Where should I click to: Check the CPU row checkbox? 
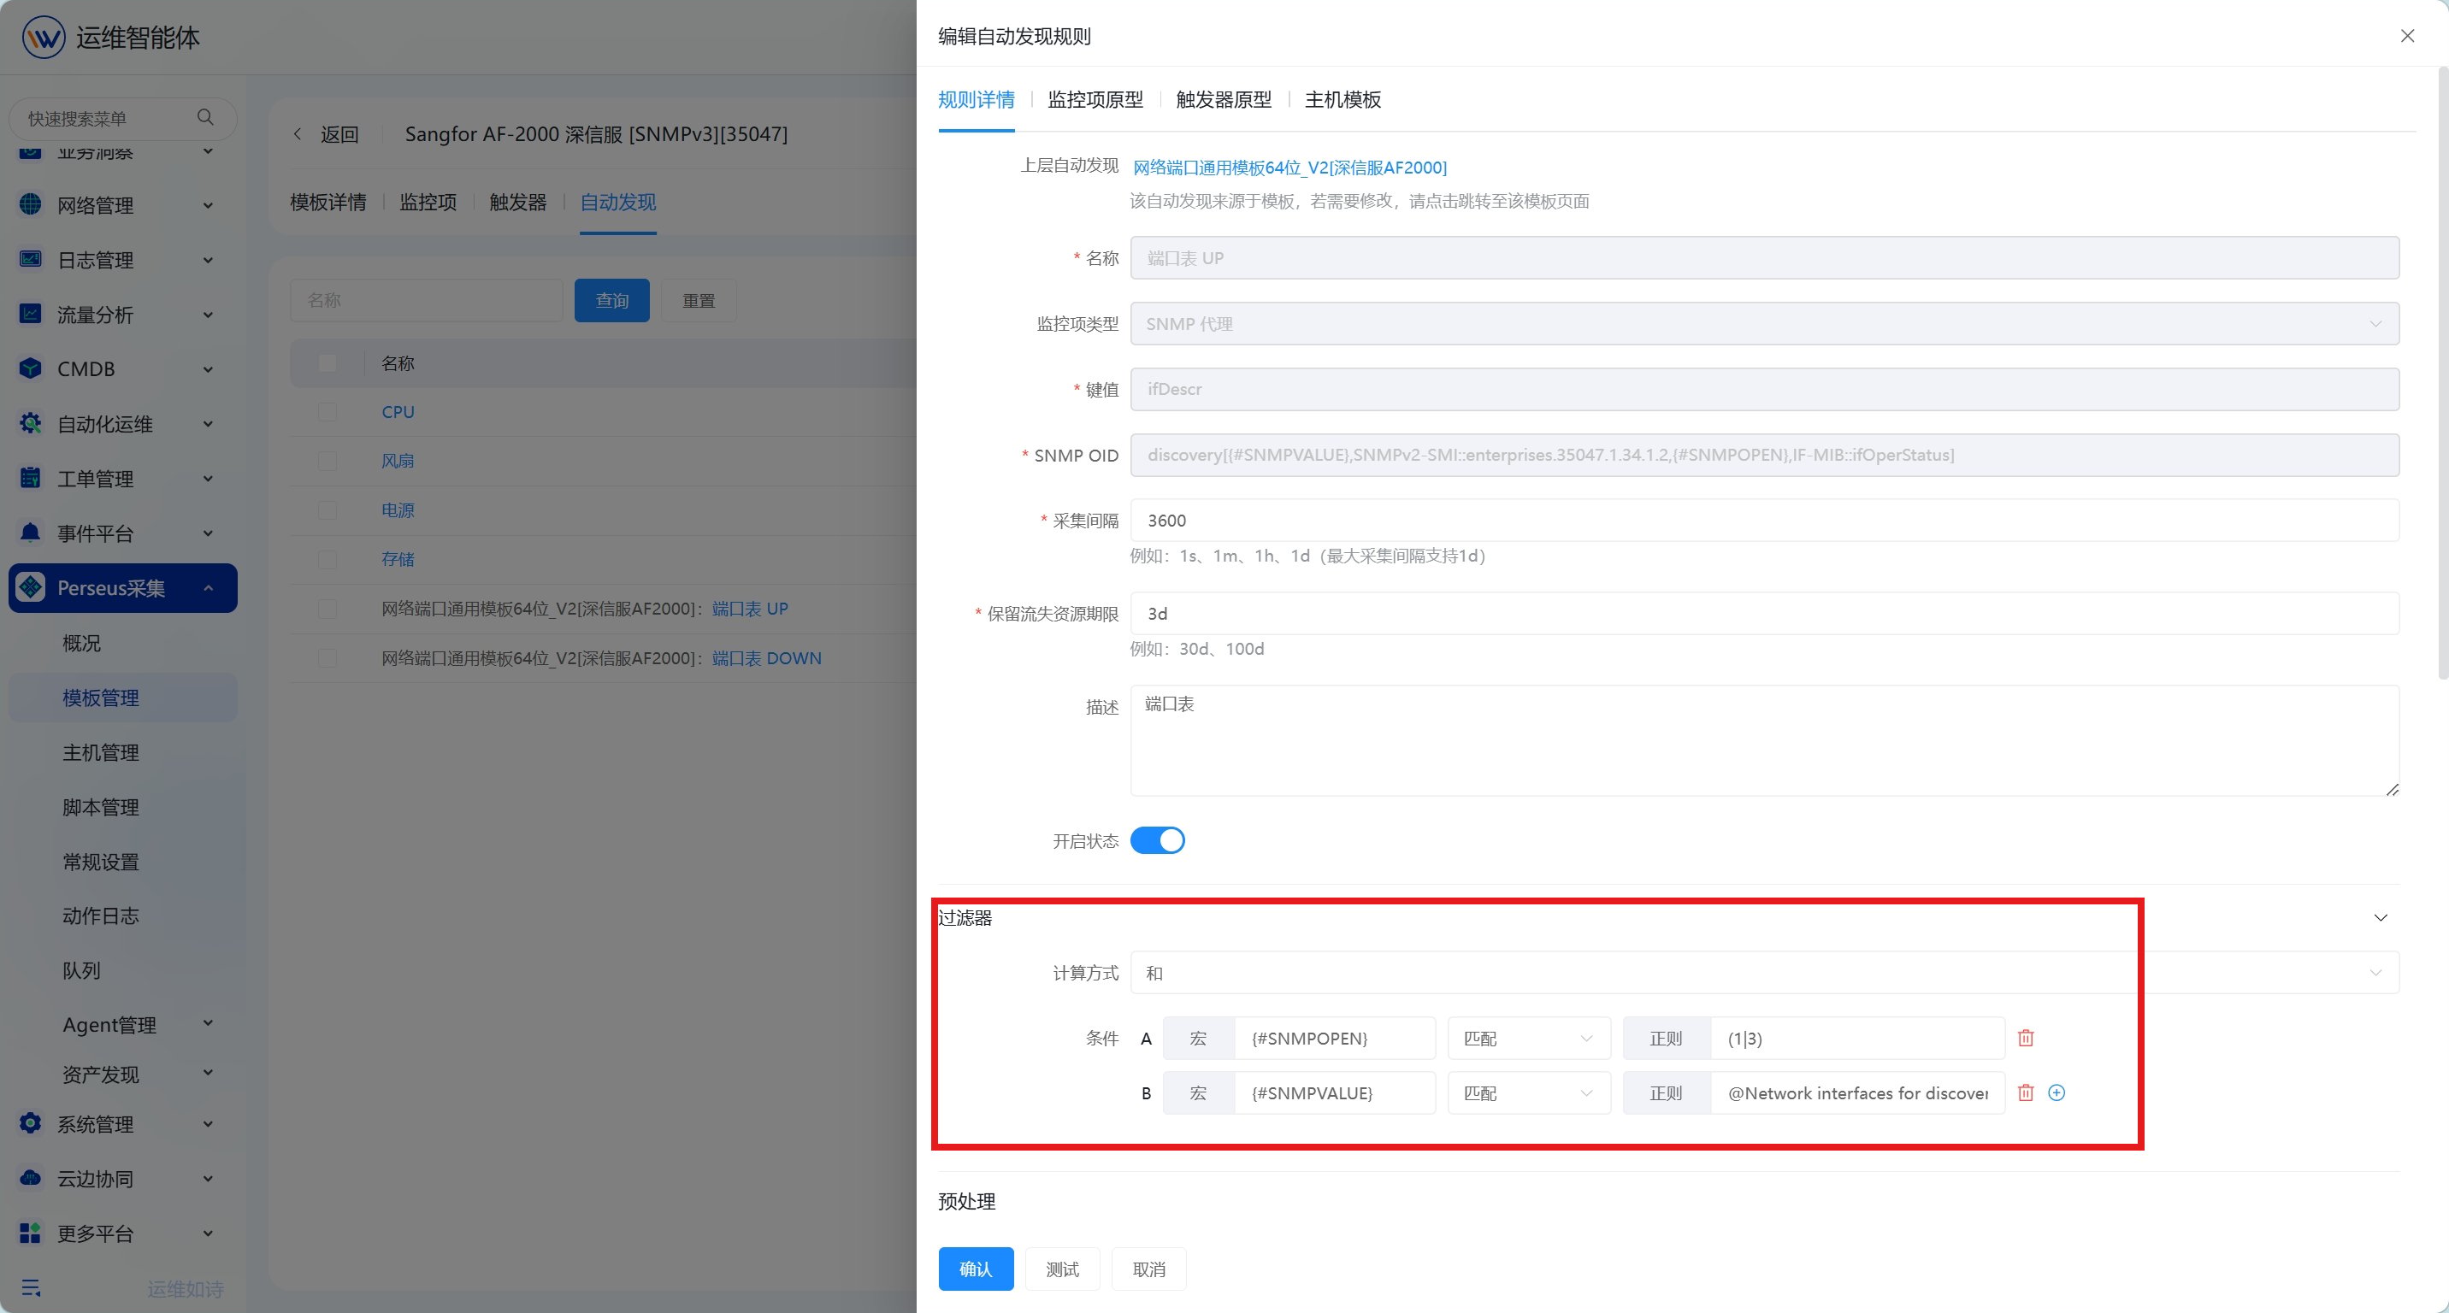point(327,411)
